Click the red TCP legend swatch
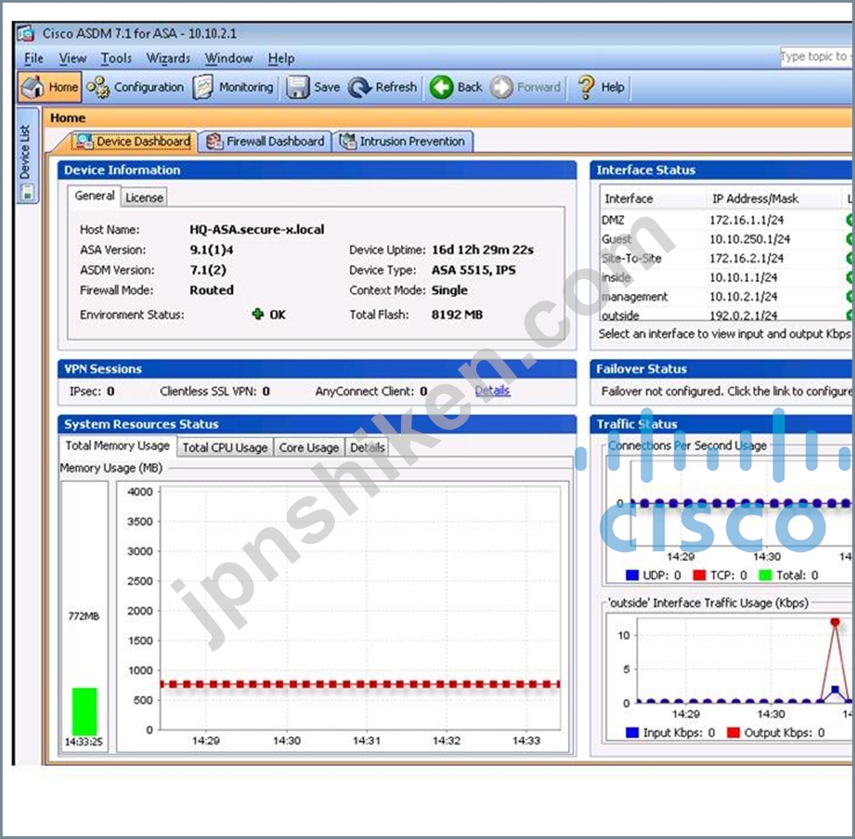 tap(699, 575)
